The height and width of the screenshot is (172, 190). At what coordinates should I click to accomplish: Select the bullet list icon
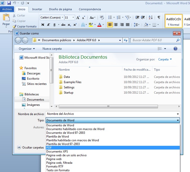[110, 17]
